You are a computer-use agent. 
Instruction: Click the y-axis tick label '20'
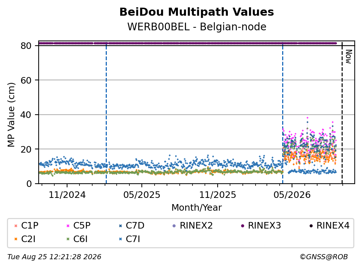(x=26, y=149)
